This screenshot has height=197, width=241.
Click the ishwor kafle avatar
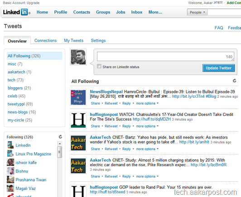click(10, 162)
